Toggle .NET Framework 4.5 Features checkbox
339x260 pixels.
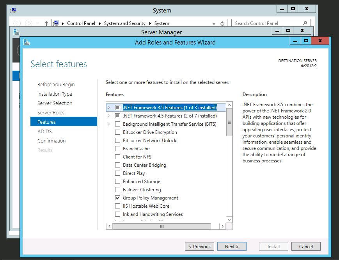click(x=117, y=116)
